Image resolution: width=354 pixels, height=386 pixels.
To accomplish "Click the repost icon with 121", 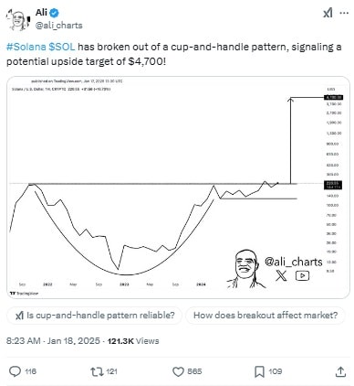I will pyautogui.click(x=96, y=371).
